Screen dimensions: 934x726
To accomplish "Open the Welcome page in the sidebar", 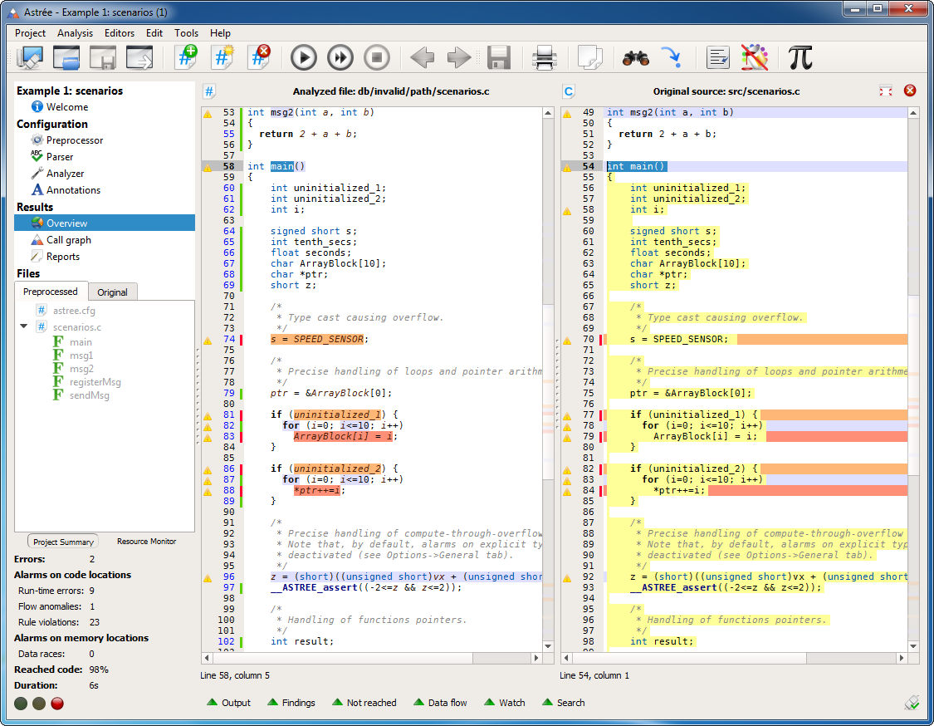I will pyautogui.click(x=67, y=107).
